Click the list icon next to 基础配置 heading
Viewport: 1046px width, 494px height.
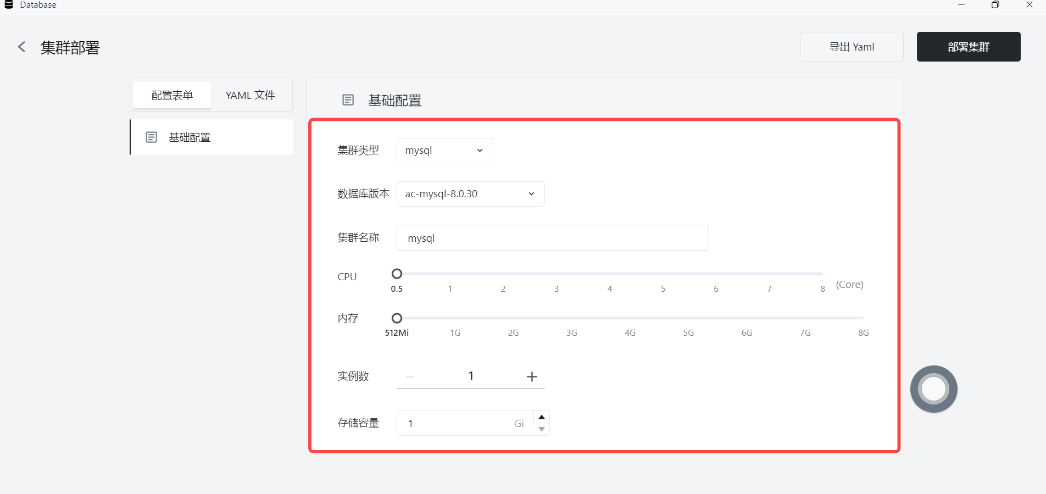[348, 100]
